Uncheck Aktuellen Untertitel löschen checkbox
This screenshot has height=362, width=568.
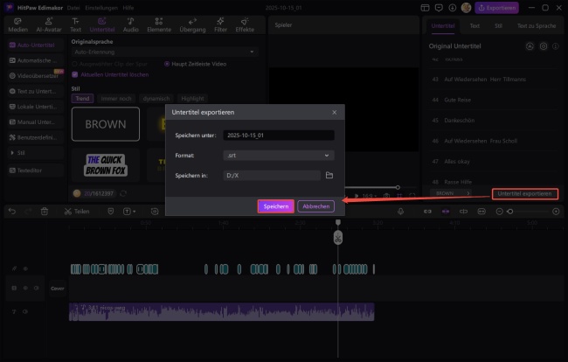tap(74, 74)
